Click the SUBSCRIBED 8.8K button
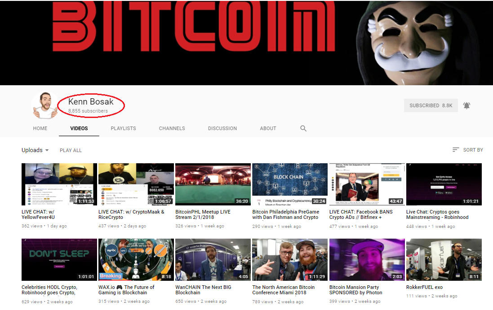The height and width of the screenshot is (310, 493). click(x=431, y=105)
